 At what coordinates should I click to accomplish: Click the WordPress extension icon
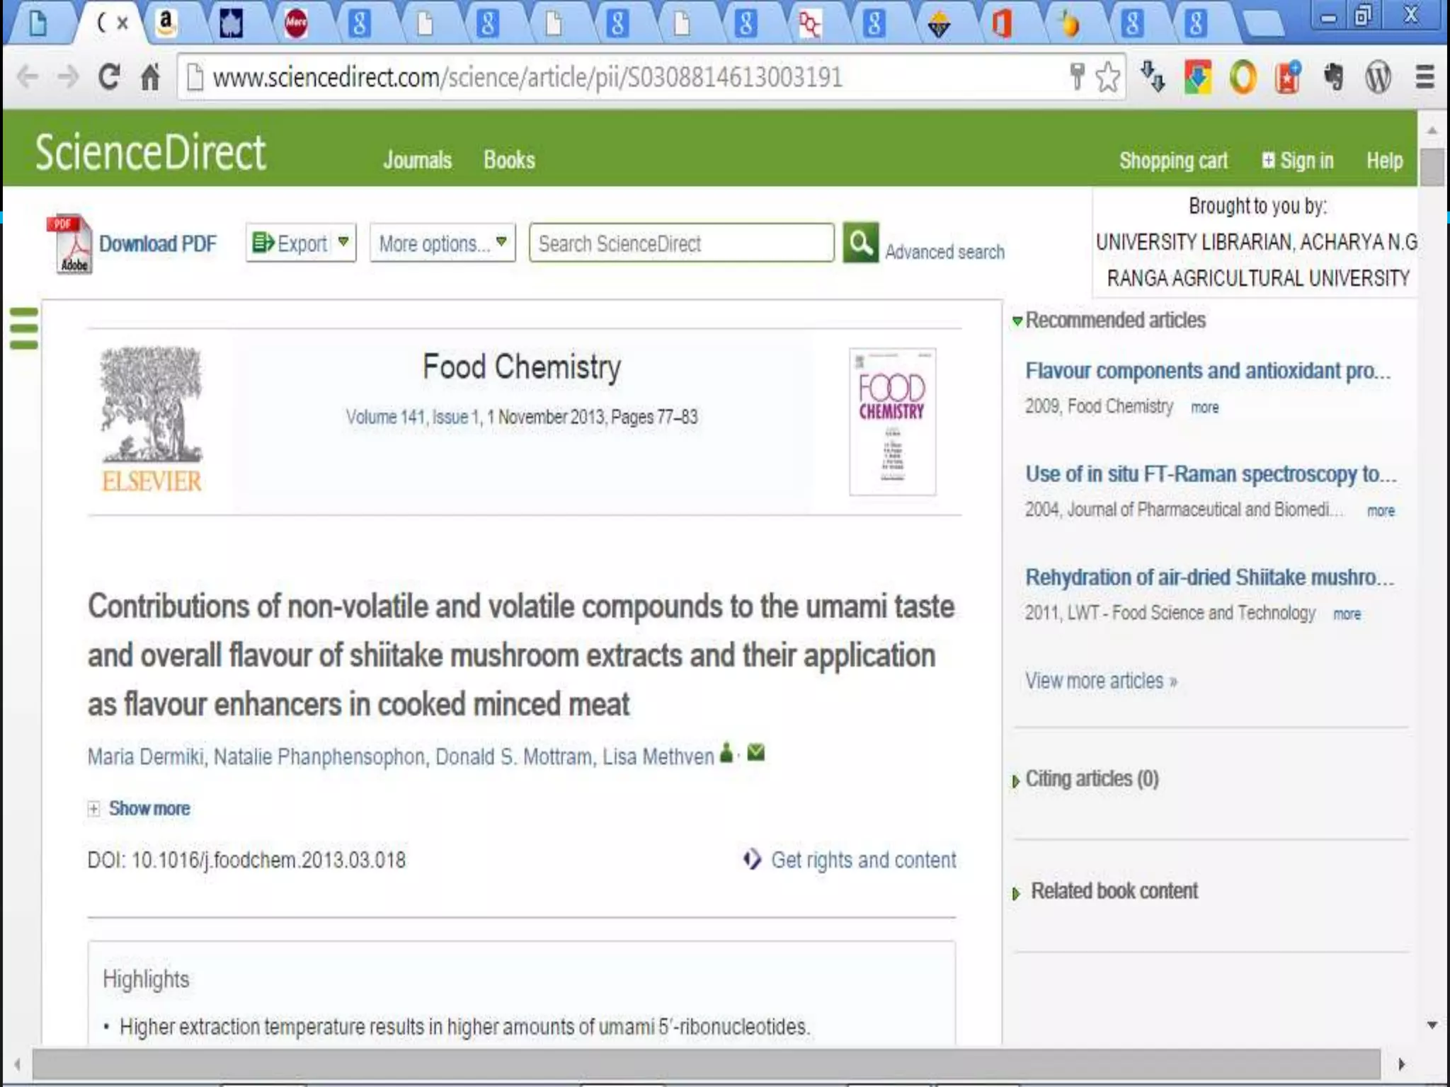coord(1378,76)
